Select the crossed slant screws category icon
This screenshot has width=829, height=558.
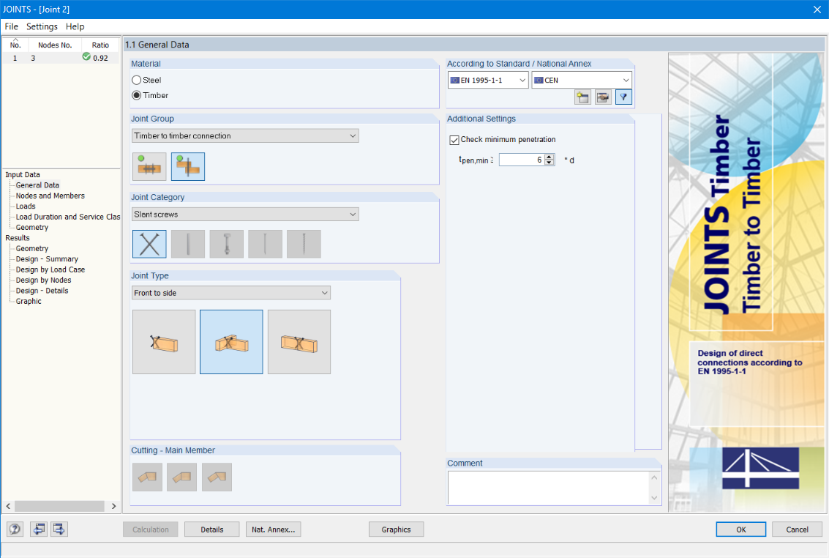click(149, 243)
